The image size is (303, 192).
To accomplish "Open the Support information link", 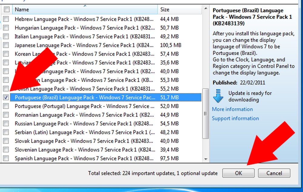I will tap(235, 118).
